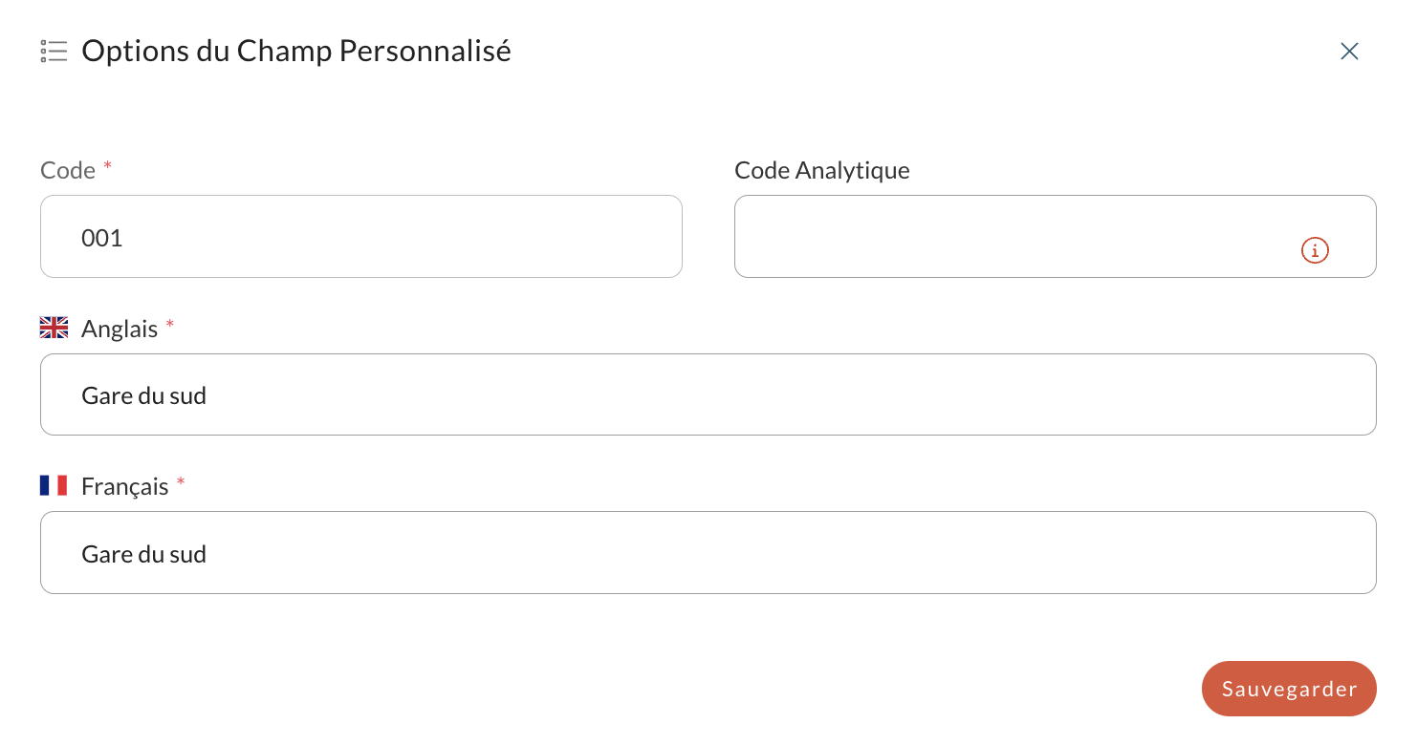This screenshot has width=1417, height=745.
Task: Click the info icon in Code Analytique
Action: (1315, 250)
